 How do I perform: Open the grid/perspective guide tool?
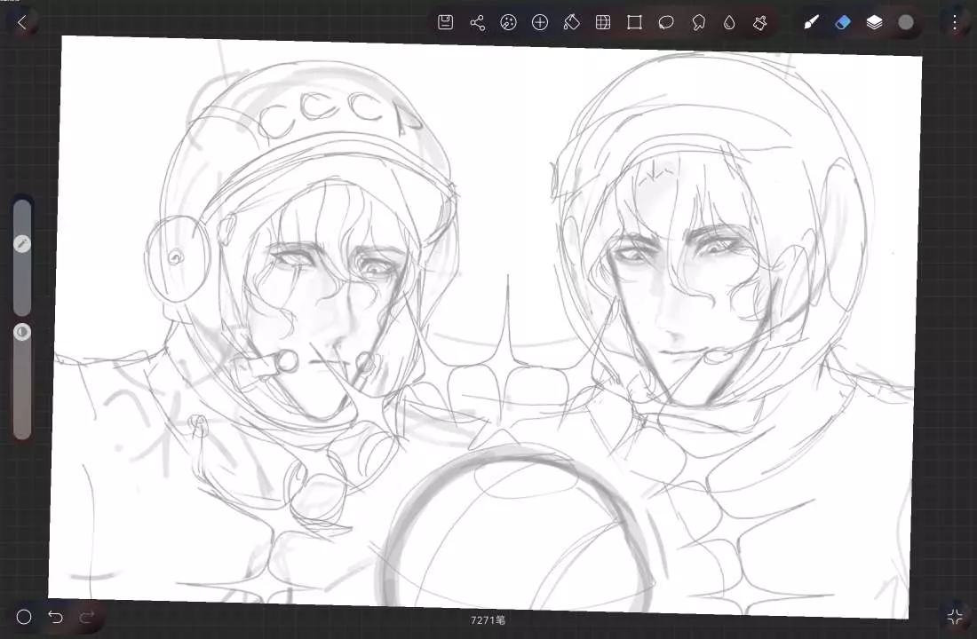coord(602,23)
